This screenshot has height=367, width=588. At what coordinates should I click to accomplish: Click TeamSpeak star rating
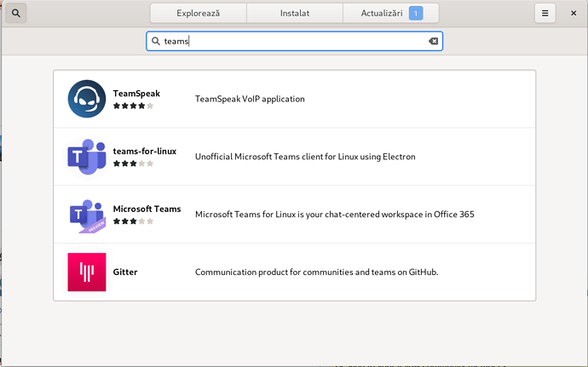[x=133, y=106]
